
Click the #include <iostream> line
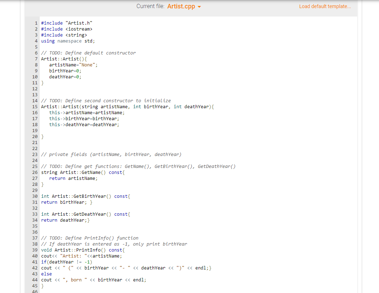pyautogui.click(x=67, y=29)
